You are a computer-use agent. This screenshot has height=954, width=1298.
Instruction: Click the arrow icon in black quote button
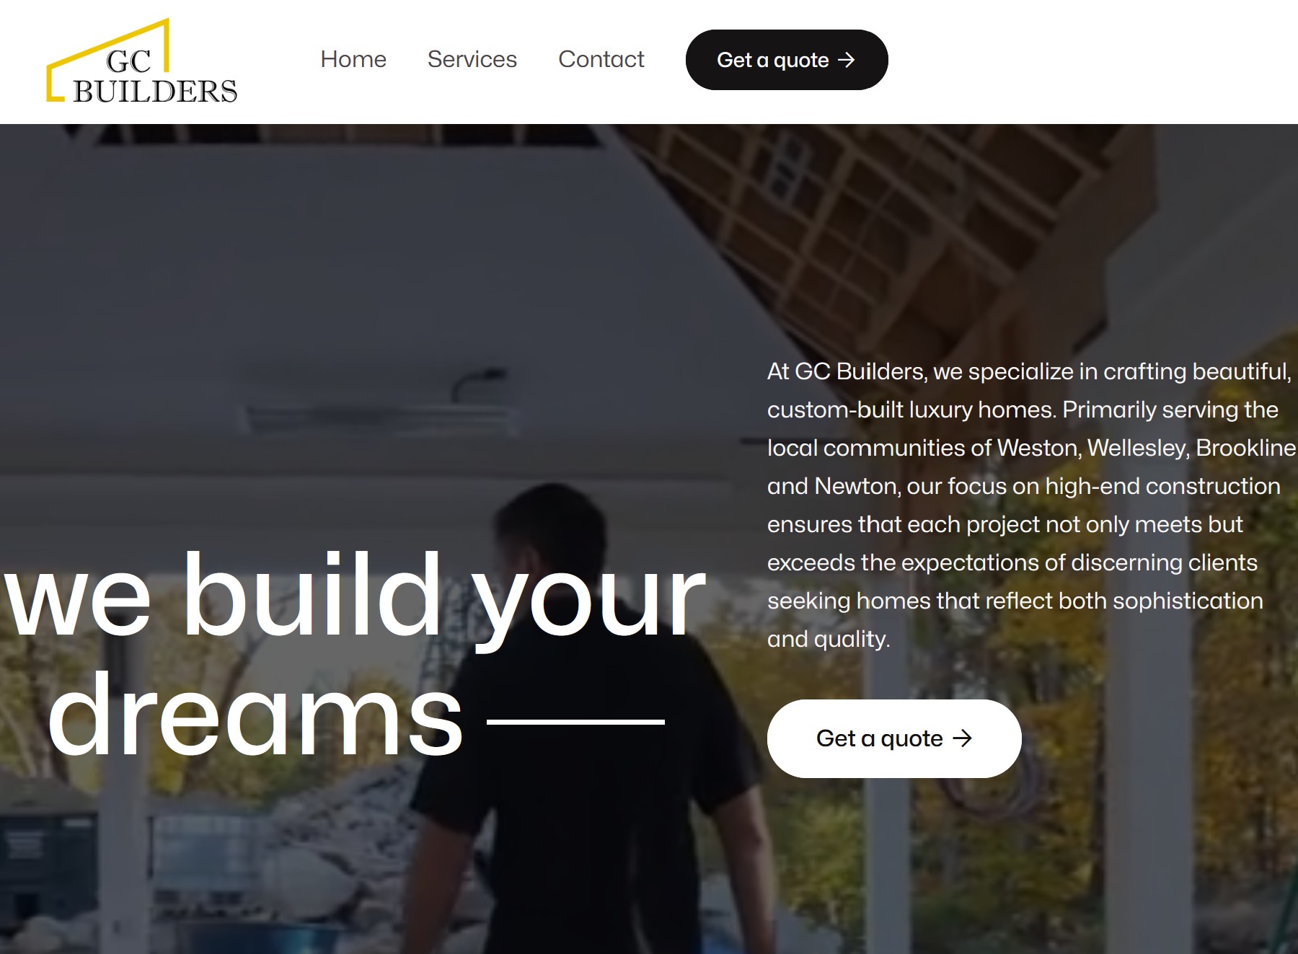[x=847, y=60]
